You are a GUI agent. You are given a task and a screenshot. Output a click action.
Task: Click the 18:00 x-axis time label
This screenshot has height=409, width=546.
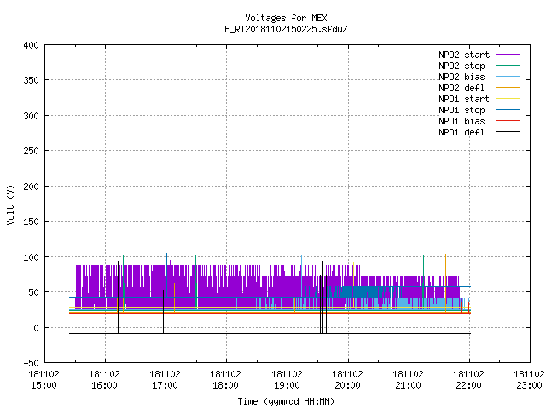[x=225, y=385]
